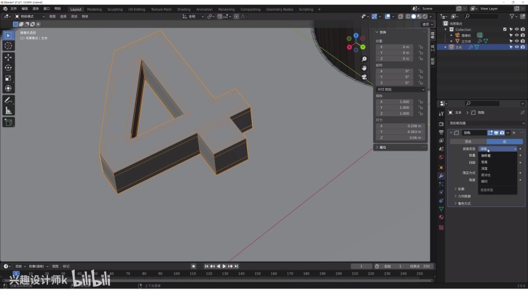
Task: Switch to the UV Editing workspace tab
Action: 137,10
